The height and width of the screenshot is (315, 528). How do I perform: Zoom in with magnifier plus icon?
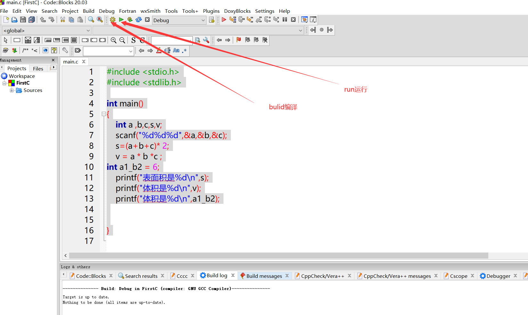[114, 40]
